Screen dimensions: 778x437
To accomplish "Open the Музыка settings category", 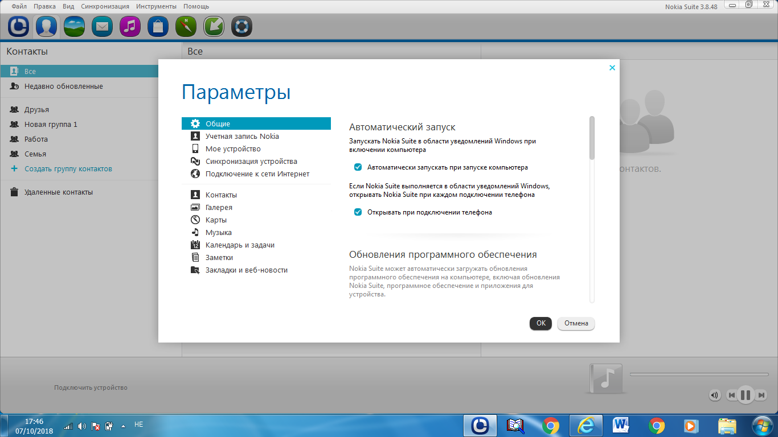I will 256,232.
